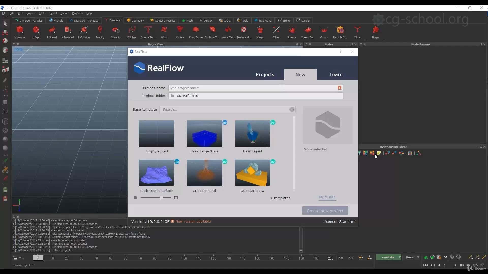Image resolution: width=488 pixels, height=274 pixels.
Task: Click the project folder browse icon
Action: tap(172, 96)
